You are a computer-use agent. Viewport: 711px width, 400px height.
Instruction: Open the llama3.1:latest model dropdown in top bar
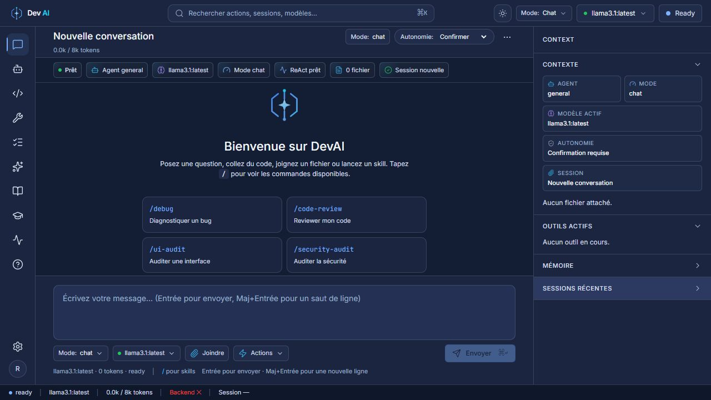click(x=615, y=13)
